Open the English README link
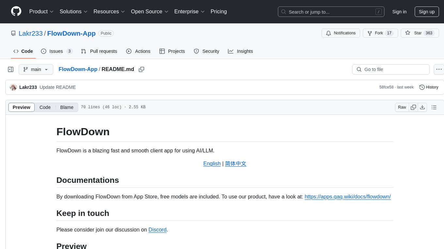The height and width of the screenshot is (249, 444). coord(212,164)
